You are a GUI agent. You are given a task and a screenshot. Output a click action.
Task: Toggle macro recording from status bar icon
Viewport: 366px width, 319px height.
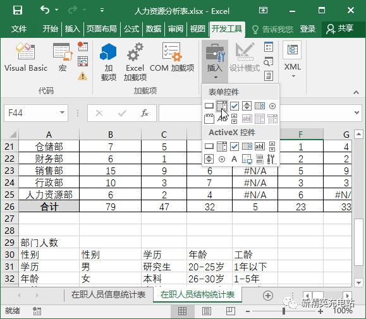tap(37, 311)
